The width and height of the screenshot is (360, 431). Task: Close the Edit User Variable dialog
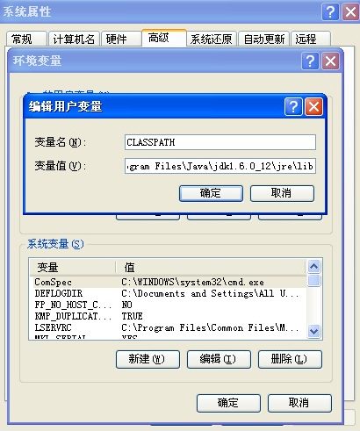(313, 107)
